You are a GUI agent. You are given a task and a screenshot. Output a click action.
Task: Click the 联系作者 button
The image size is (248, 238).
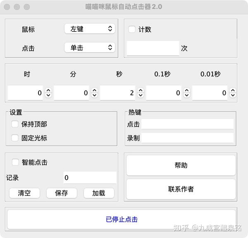tap(181, 189)
